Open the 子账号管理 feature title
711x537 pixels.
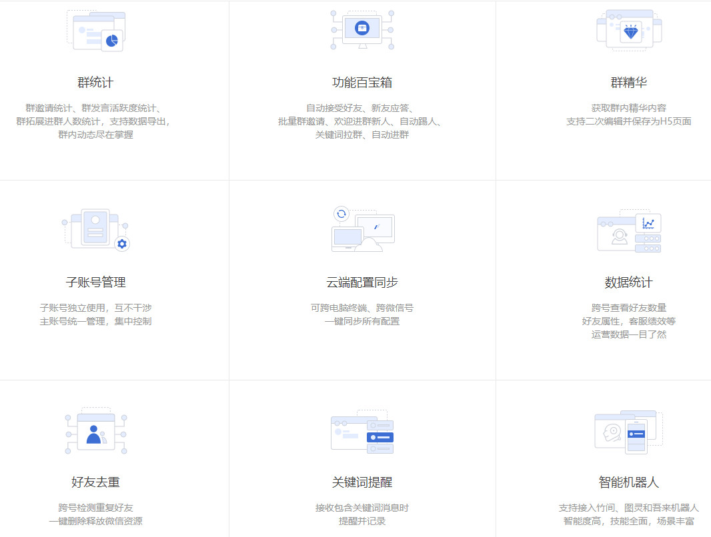95,282
